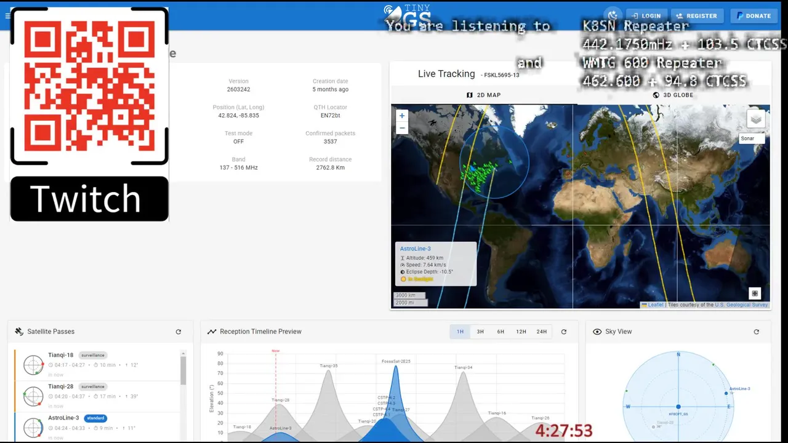This screenshot has width=788, height=443.
Task: Open the hamburger navigation menu
Action: 7,15
